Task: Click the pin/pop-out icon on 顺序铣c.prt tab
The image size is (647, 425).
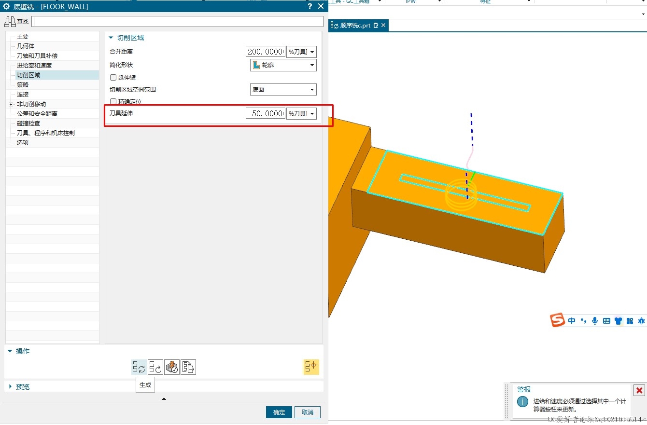Action: (376, 25)
